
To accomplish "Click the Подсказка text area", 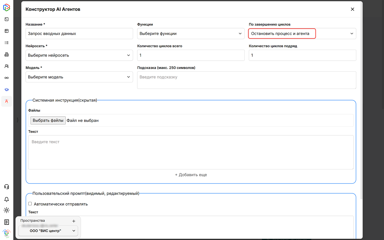I will pos(246,80).
